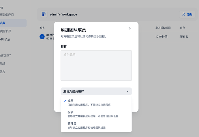The width and height of the screenshot is (199, 137).
Task: Open 我的账户 in the sidebar
Action: (5, 55)
